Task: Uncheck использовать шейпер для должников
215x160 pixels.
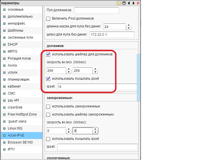Action: pyautogui.click(x=48, y=54)
